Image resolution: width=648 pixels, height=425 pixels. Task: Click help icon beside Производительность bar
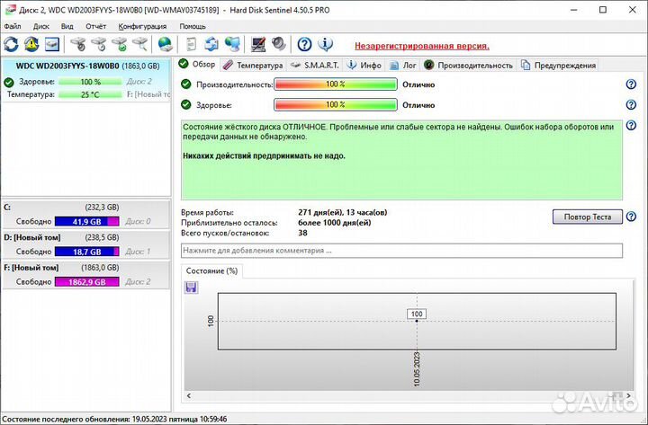click(x=631, y=84)
